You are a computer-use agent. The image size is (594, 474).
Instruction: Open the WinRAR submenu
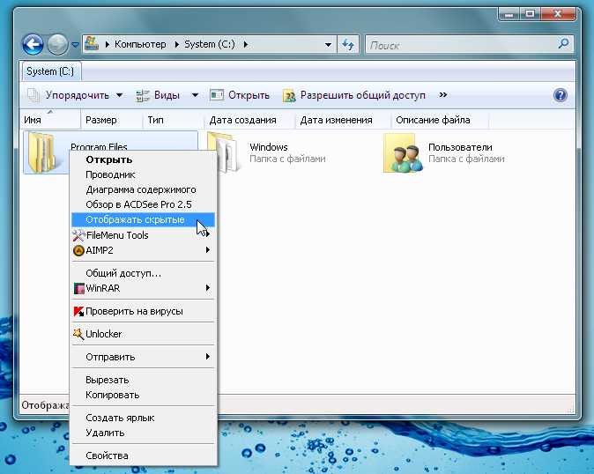point(143,288)
